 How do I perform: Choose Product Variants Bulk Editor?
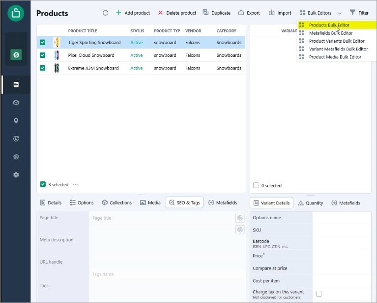[337, 41]
